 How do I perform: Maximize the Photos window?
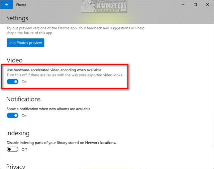point(195,5)
